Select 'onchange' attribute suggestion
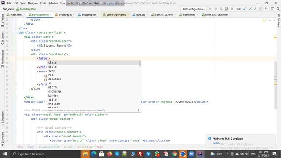The height and width of the screenshot is (158, 281). click(x=93, y=91)
